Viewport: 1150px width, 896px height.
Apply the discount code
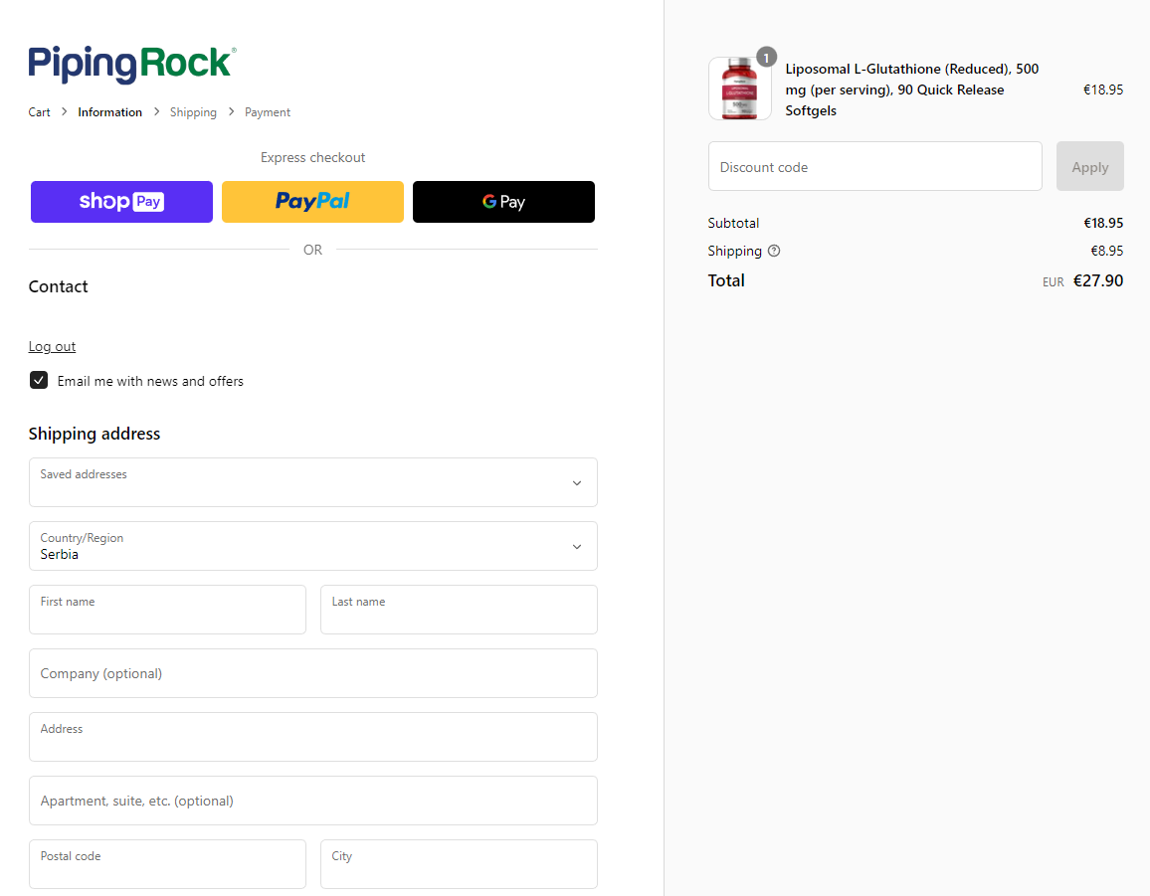coord(1090,166)
